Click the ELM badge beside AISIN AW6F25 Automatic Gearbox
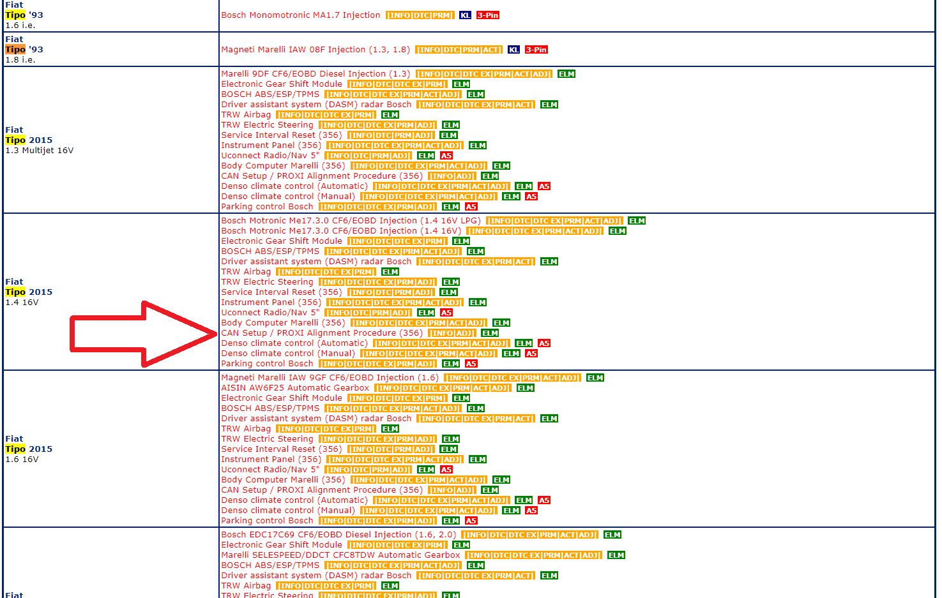The image size is (942, 598). coord(526,388)
